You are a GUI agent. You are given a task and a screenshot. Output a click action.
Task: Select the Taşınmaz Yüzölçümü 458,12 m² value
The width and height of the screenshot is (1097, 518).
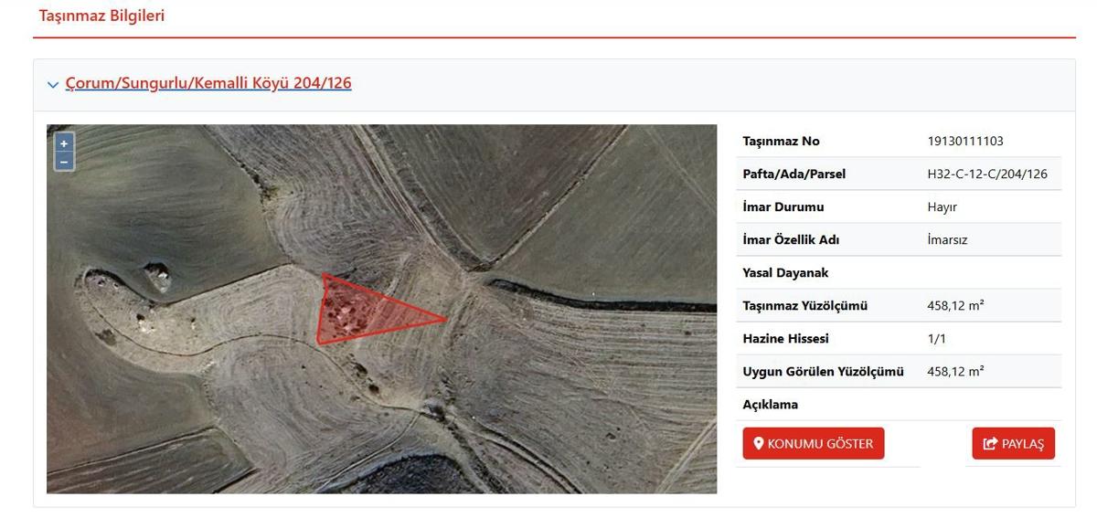[955, 305]
